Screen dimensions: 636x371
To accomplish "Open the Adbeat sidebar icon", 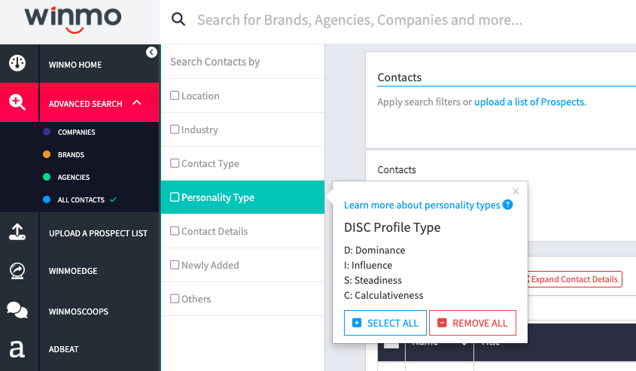I will (x=17, y=349).
